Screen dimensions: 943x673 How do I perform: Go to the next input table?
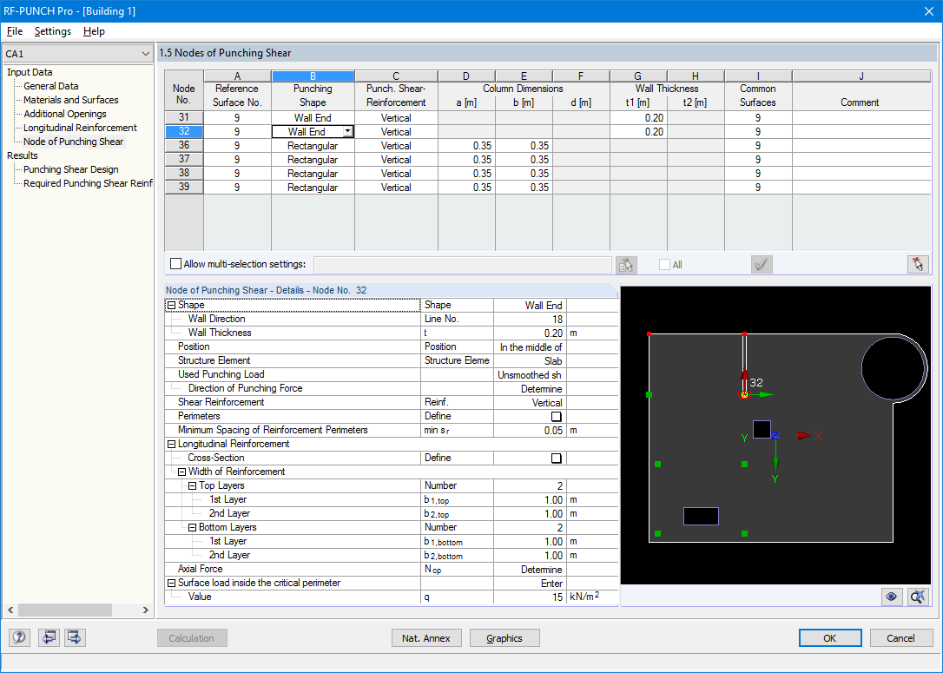pyautogui.click(x=74, y=637)
